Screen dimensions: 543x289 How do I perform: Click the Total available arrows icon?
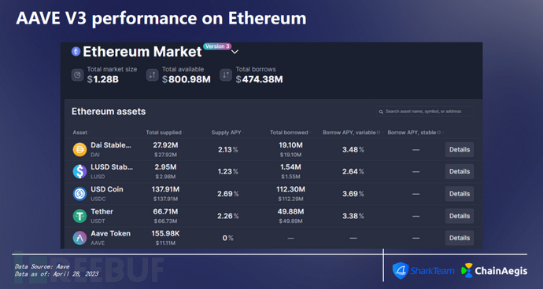point(153,75)
